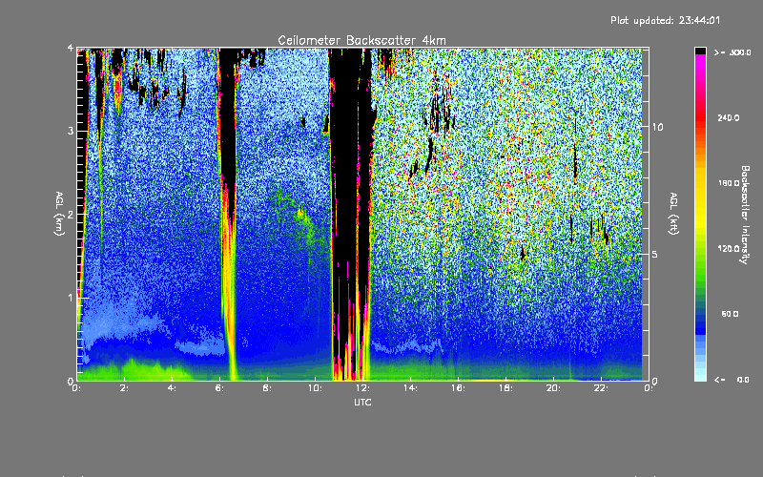Image resolution: width=763 pixels, height=477 pixels.
Task: Select the "Backscatter Intensity" colorbar label
Action: [745, 215]
